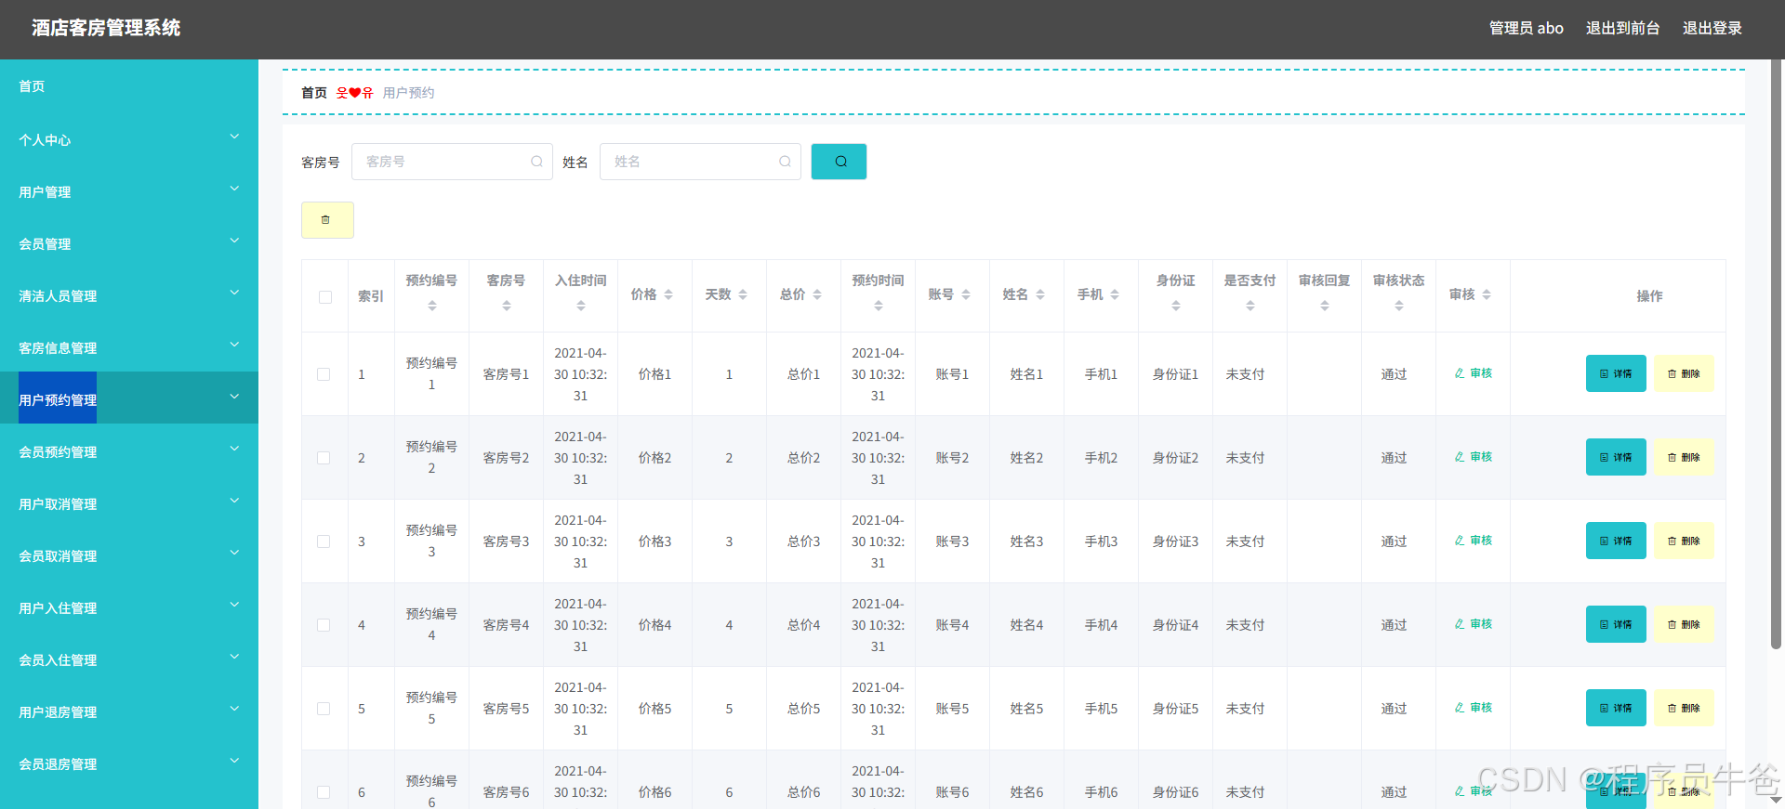Click 审核 edit link for row 5
Image resolution: width=1785 pixels, height=809 pixels.
tap(1474, 708)
